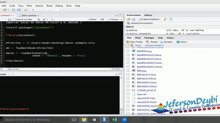Check the box next to BDFJUNIO15.Rmd
This screenshot has width=220, height=123.
pos(128,86)
